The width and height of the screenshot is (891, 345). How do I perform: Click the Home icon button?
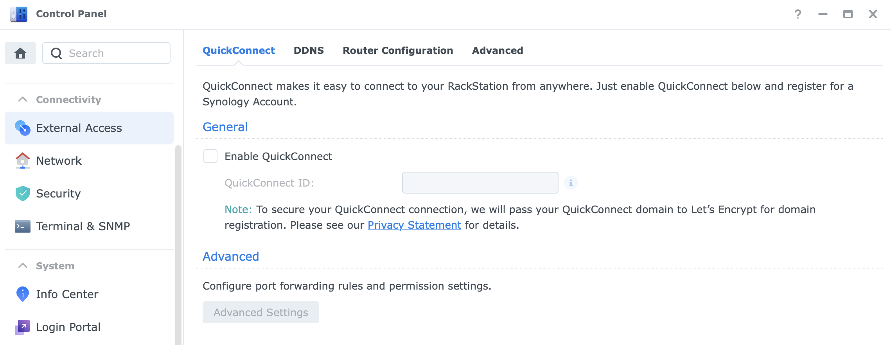(x=20, y=53)
